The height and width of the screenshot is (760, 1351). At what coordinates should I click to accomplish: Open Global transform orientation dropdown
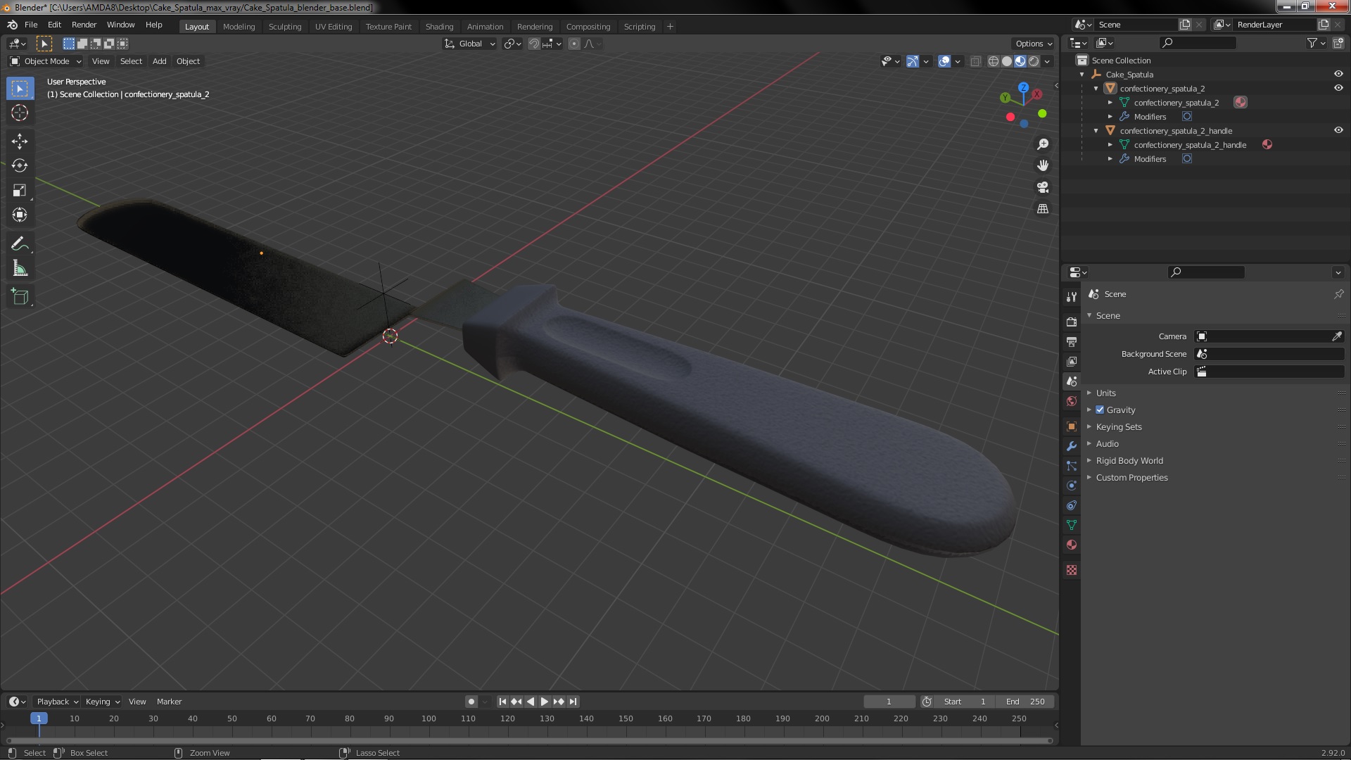(469, 44)
